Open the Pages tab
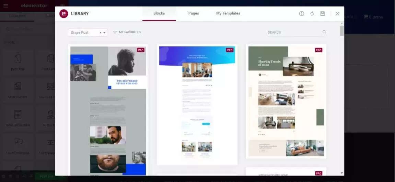 click(194, 14)
